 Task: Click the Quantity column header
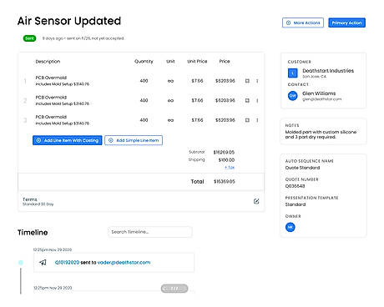tap(144, 61)
